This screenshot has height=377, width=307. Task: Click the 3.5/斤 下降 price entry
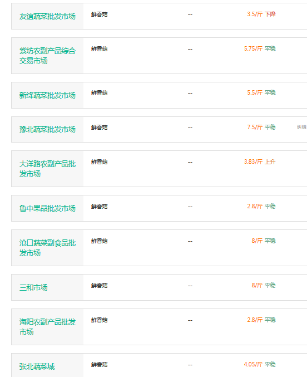coord(261,14)
